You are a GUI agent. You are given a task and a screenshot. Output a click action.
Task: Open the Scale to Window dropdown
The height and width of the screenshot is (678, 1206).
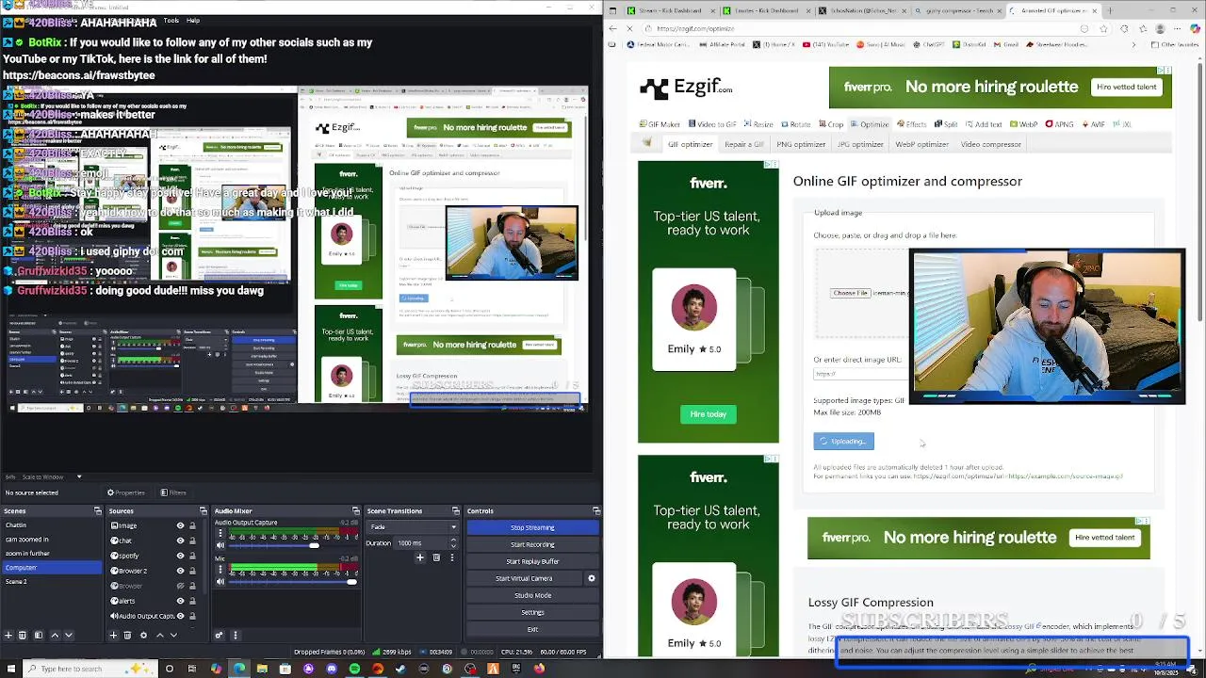click(x=52, y=476)
